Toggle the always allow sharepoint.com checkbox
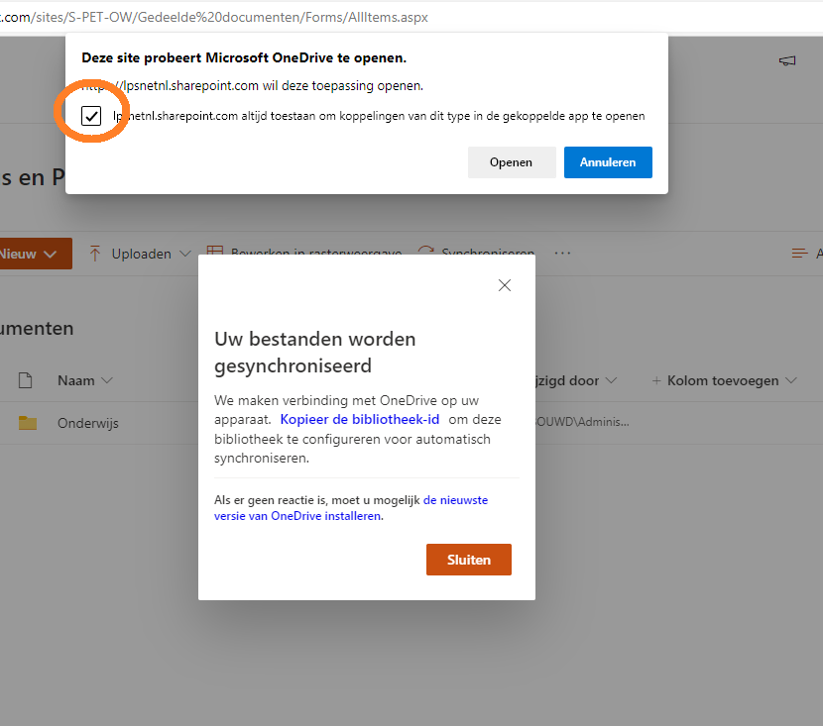The width and height of the screenshot is (823, 726). [91, 116]
